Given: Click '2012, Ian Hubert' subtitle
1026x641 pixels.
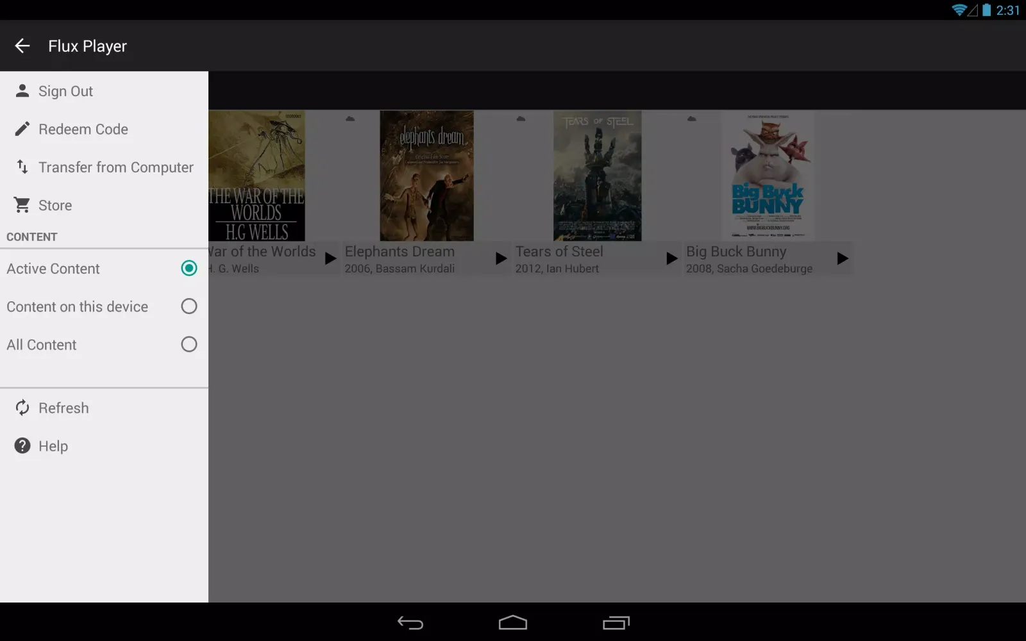Looking at the screenshot, I should click(557, 269).
